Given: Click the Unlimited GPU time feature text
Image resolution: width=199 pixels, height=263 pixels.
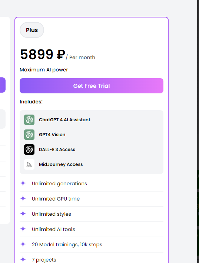Looking at the screenshot, I should click(x=56, y=199).
